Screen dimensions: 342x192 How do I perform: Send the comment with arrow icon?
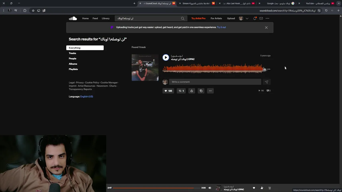pyautogui.click(x=266, y=82)
